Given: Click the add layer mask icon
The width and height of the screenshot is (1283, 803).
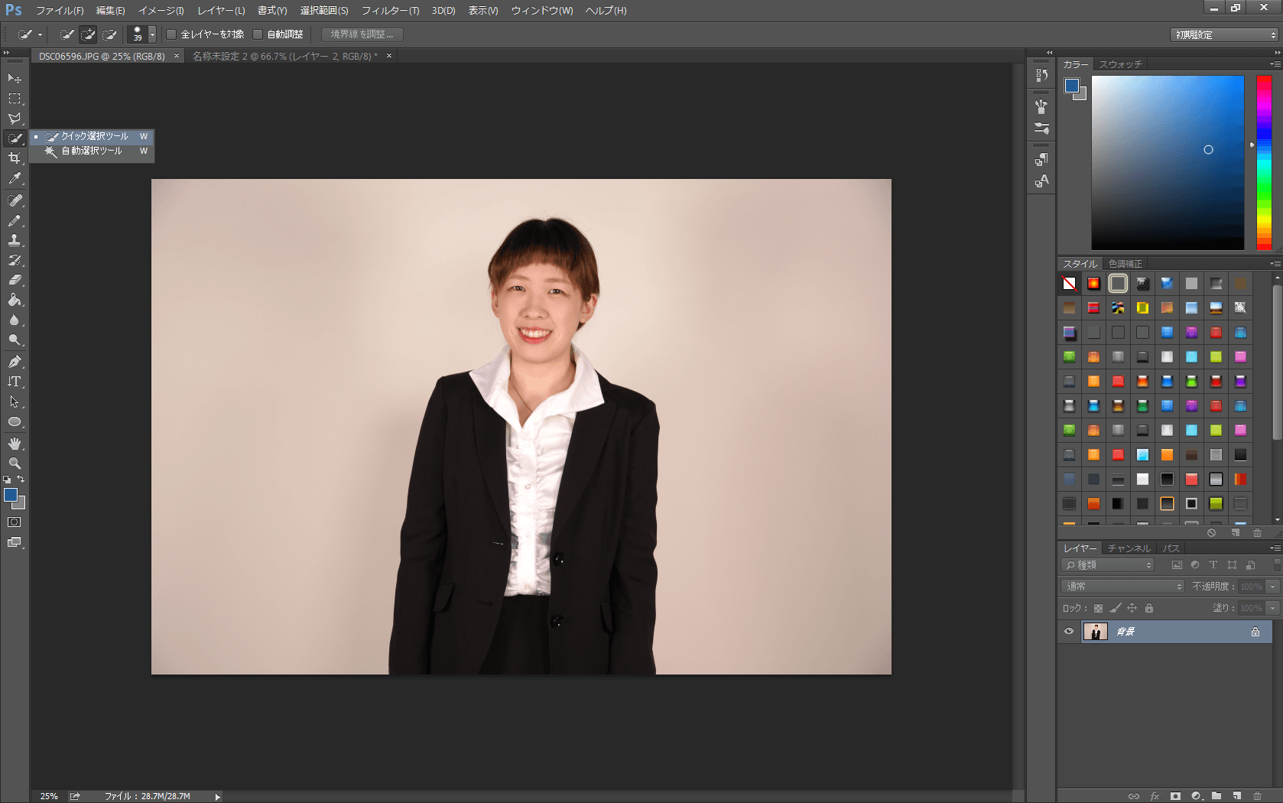Looking at the screenshot, I should (x=1175, y=796).
